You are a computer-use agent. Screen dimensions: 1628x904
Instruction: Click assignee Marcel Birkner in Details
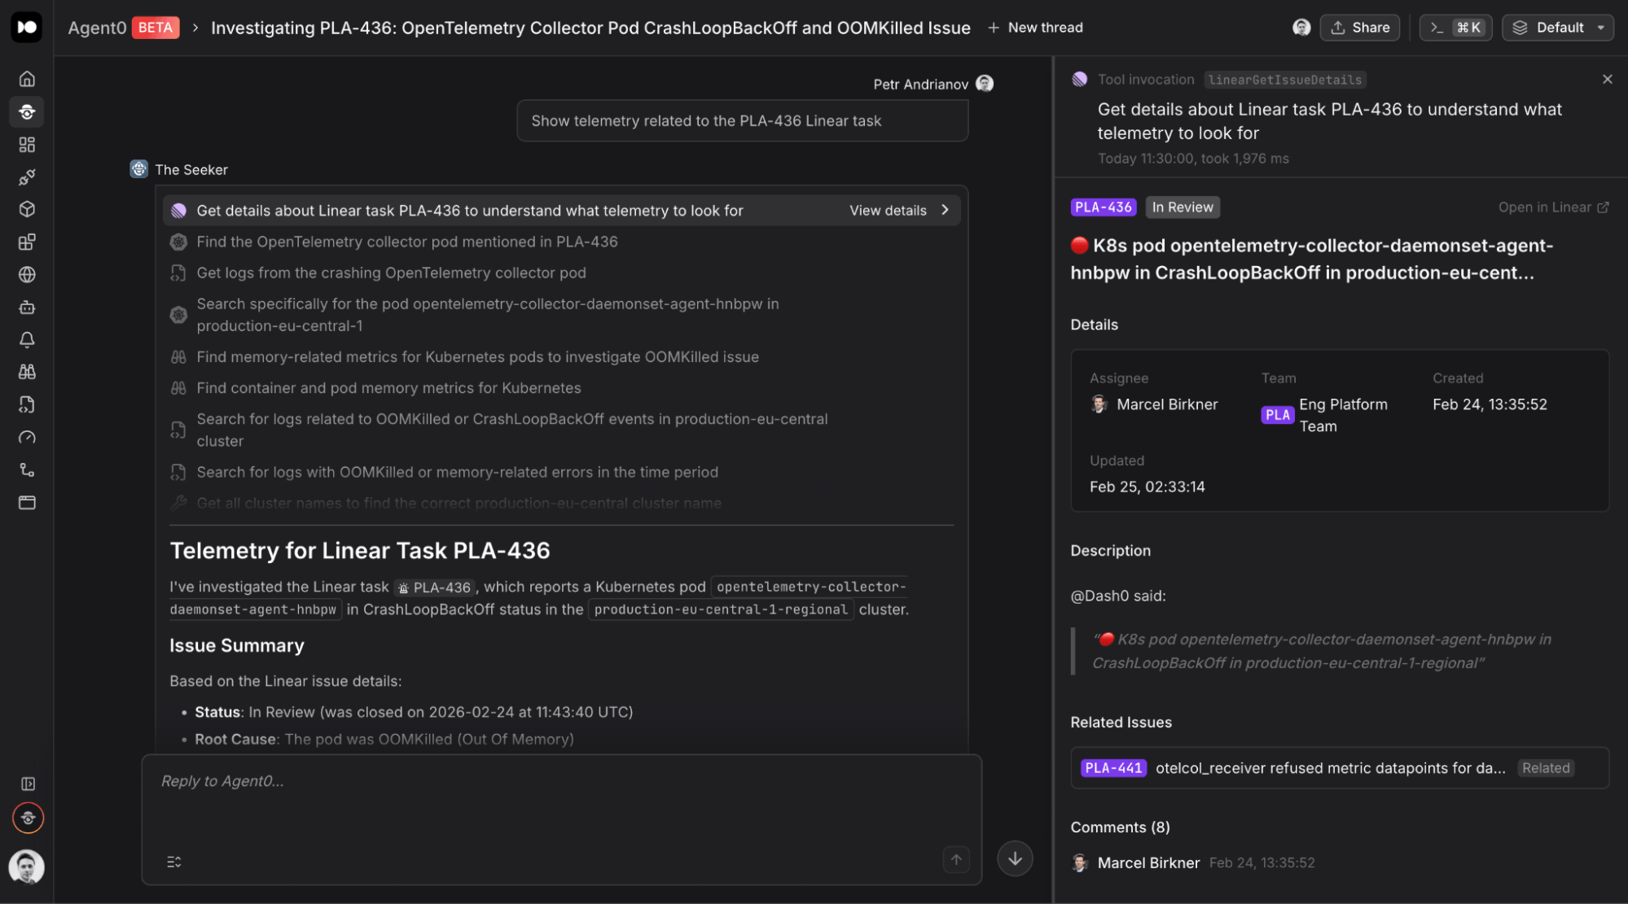pyautogui.click(x=1155, y=404)
